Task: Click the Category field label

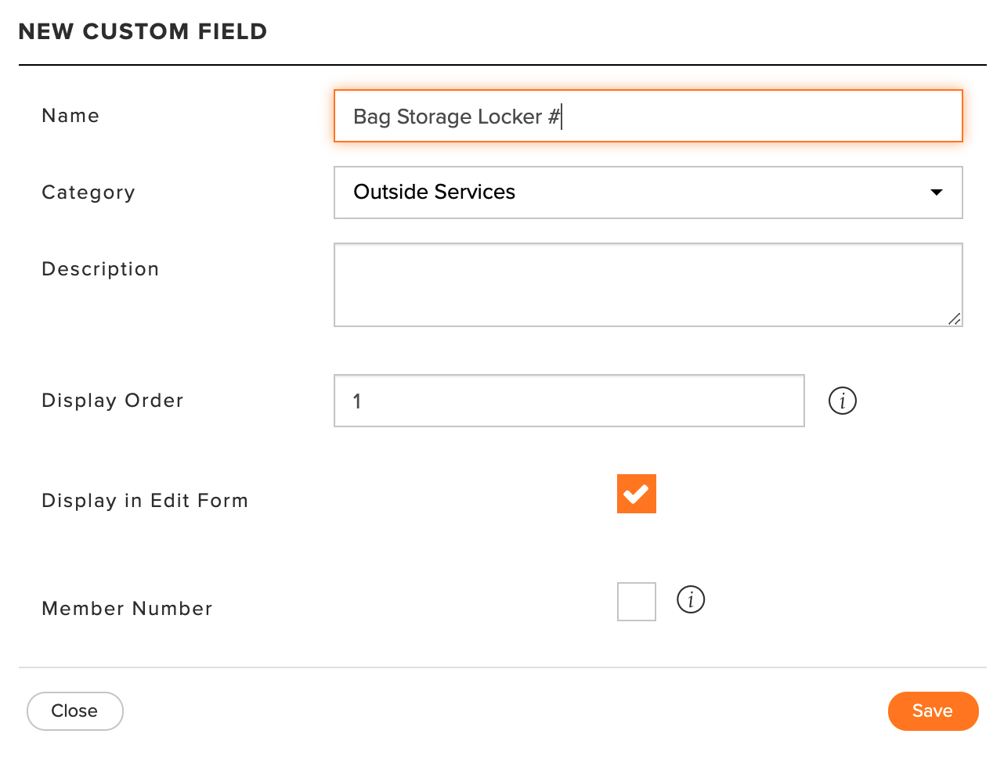Action: tap(88, 192)
